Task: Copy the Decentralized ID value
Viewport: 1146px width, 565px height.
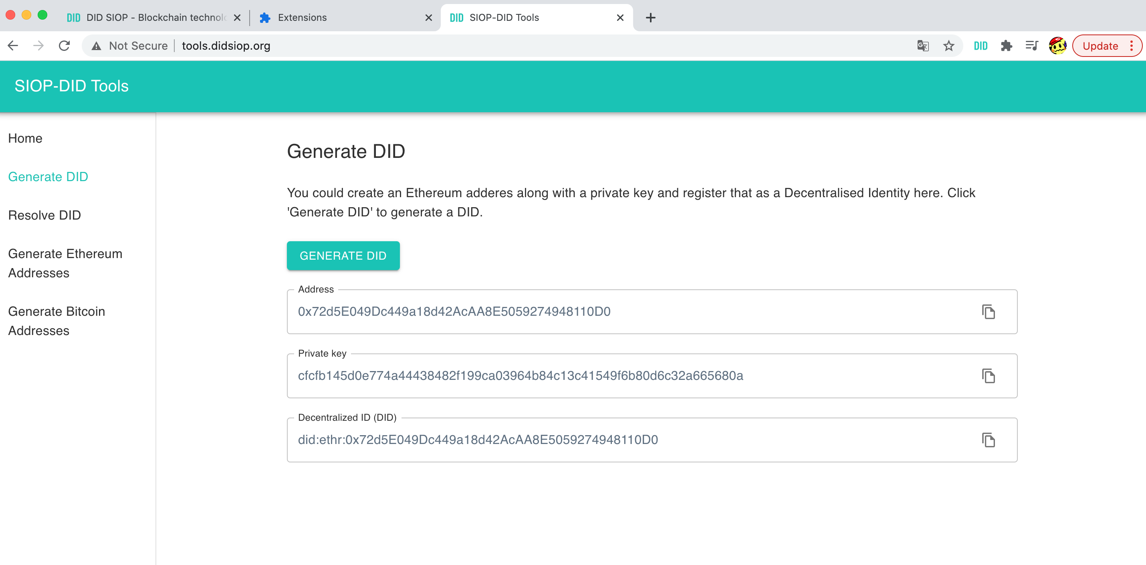Action: click(988, 440)
